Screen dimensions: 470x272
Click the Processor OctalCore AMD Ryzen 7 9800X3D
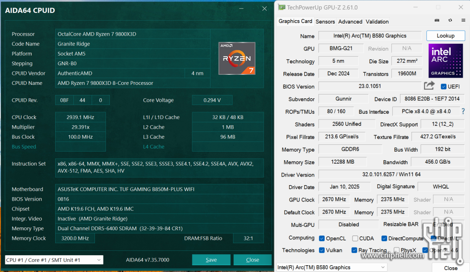tap(97, 34)
